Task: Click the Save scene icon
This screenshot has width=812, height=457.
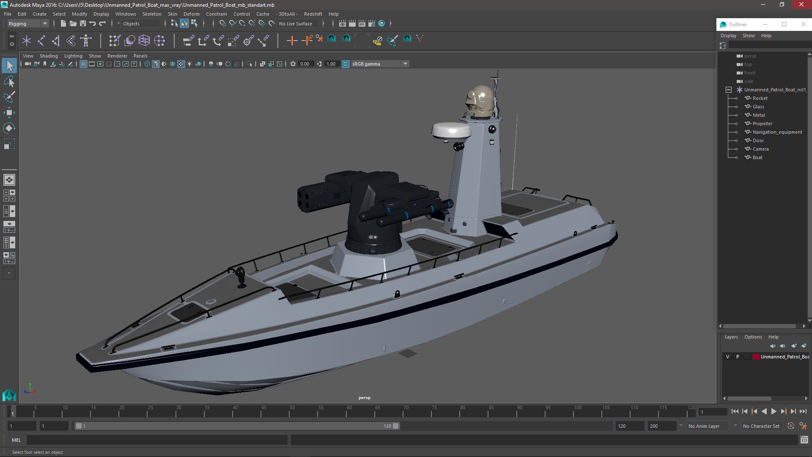Action: 83,24
